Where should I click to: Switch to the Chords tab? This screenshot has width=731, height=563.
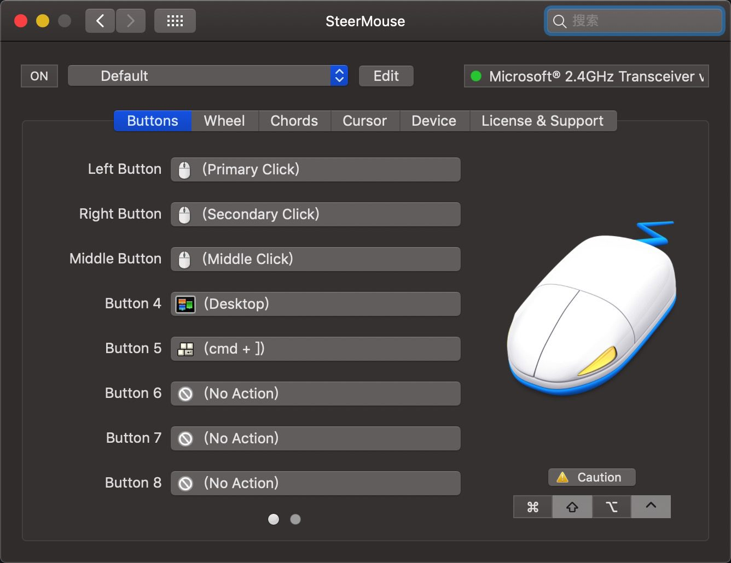[294, 121]
